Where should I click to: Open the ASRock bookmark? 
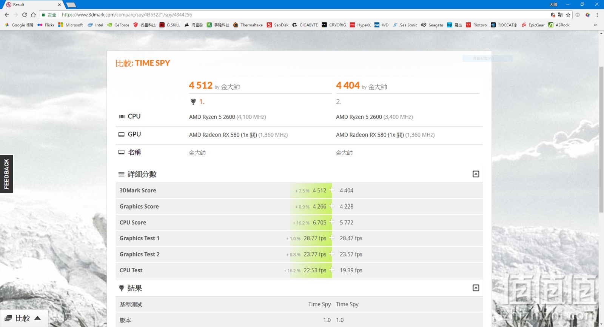tap(559, 25)
